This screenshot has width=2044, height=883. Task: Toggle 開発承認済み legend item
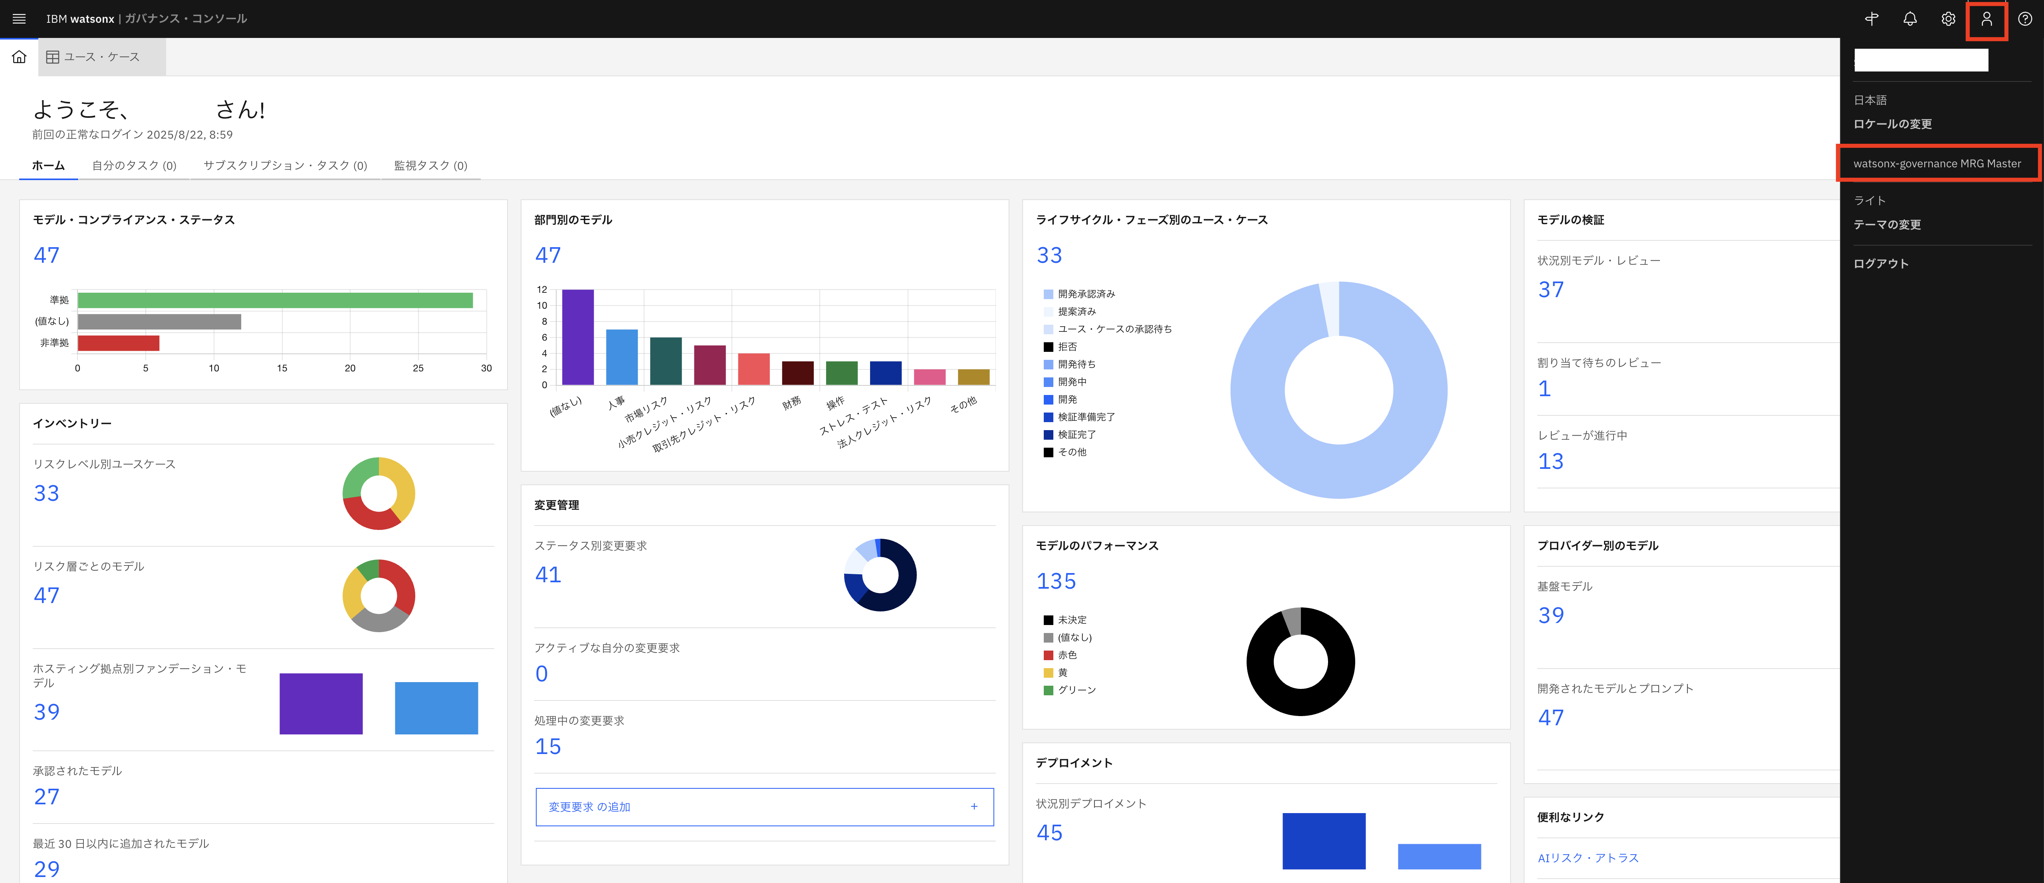click(1085, 294)
